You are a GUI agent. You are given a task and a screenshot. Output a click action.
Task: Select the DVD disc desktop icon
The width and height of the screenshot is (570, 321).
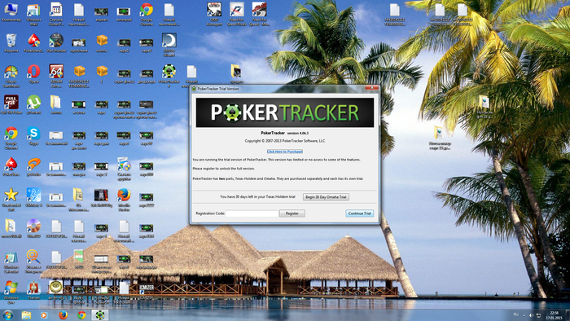(33, 229)
